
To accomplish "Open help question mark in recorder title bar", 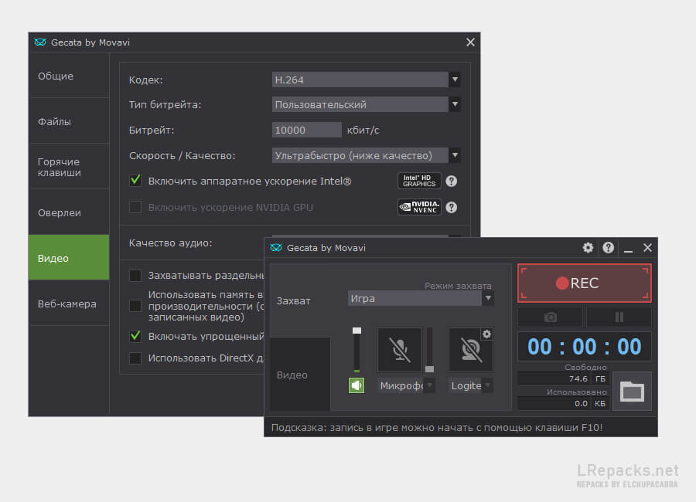I will click(x=608, y=247).
